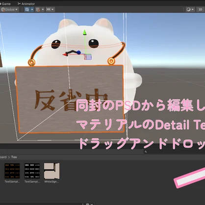This screenshot has height=205, width=205.
Task: Click the blue Z-axis gizmo handle
Action: 79,52
